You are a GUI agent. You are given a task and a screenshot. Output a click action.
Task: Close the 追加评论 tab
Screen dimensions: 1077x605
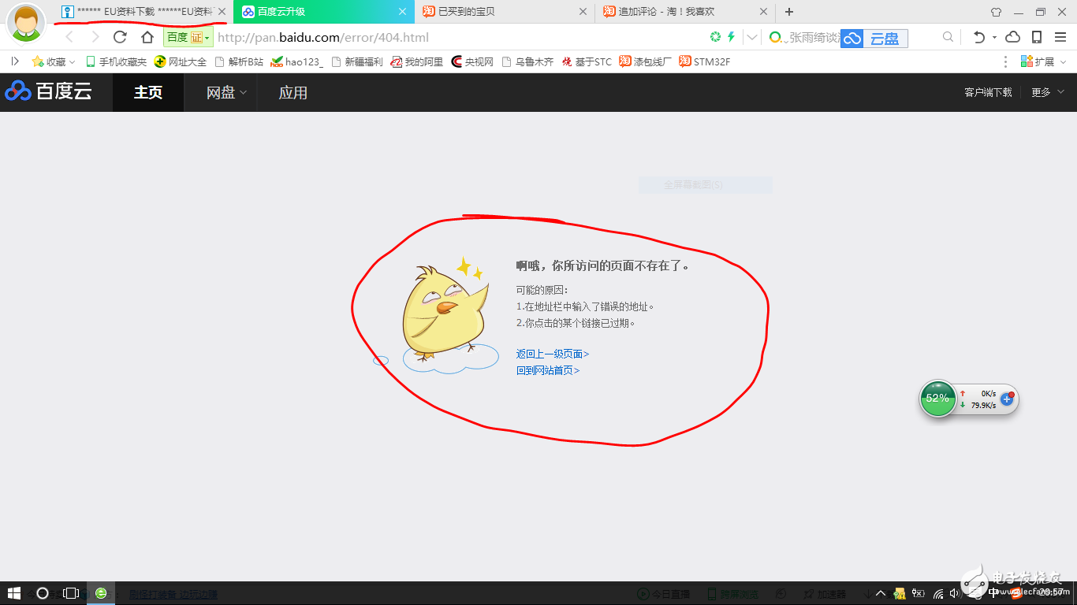click(763, 12)
